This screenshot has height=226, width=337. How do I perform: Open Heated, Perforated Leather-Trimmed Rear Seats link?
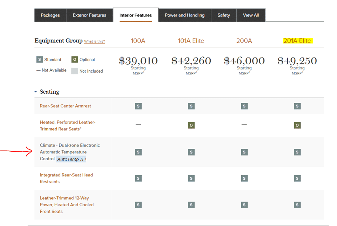(67, 125)
